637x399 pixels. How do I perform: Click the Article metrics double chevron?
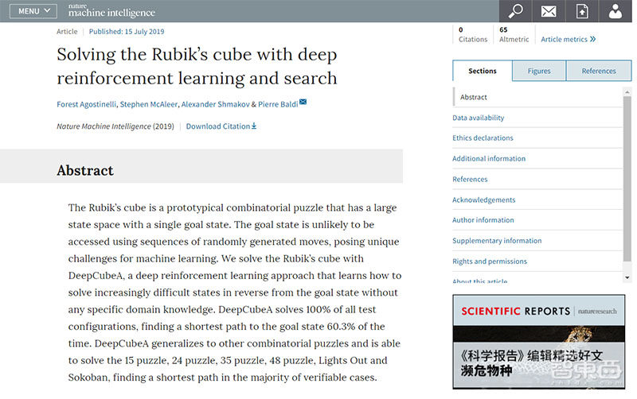coord(592,39)
